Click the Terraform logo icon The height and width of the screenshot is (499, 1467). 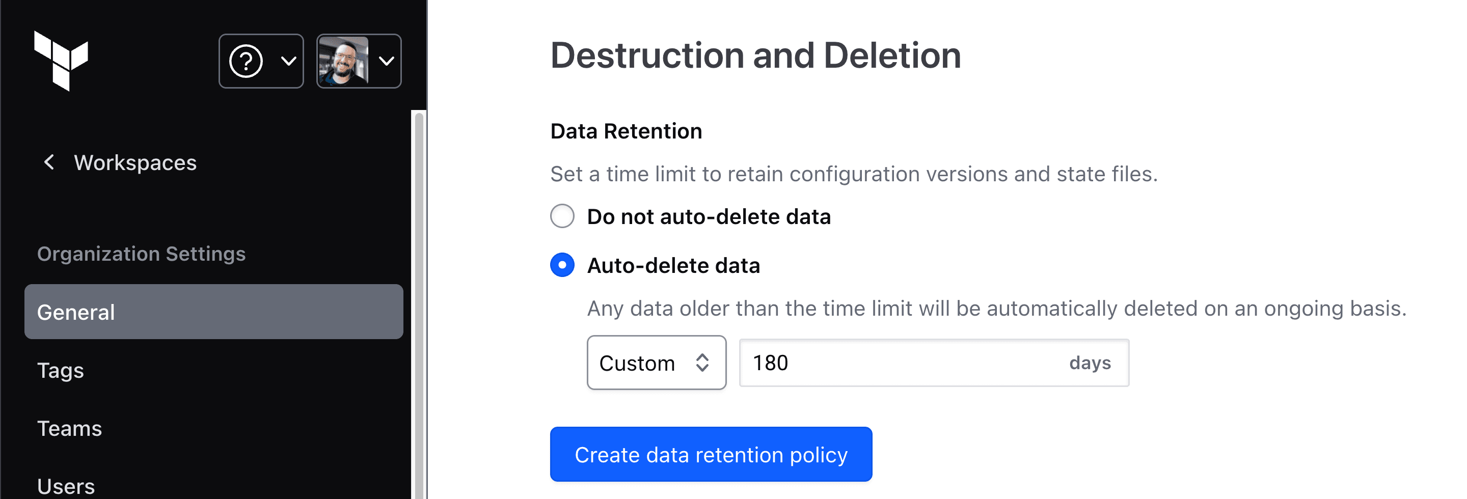tap(61, 60)
